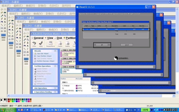Click Cancel in the Ghost32 partition dialog
This screenshot has width=179, height=112.
pos(127,45)
